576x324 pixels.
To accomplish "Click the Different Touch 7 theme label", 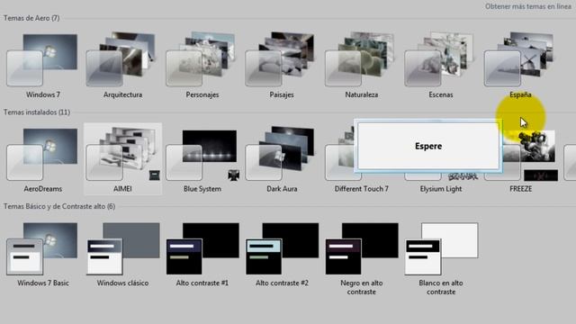I will 362,189.
